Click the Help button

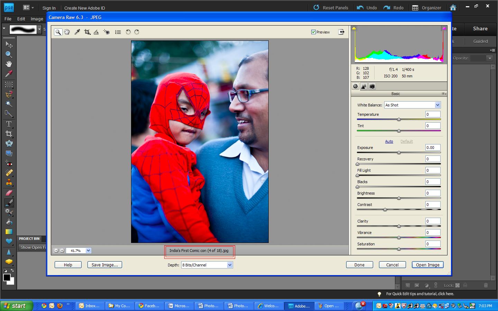coord(68,265)
